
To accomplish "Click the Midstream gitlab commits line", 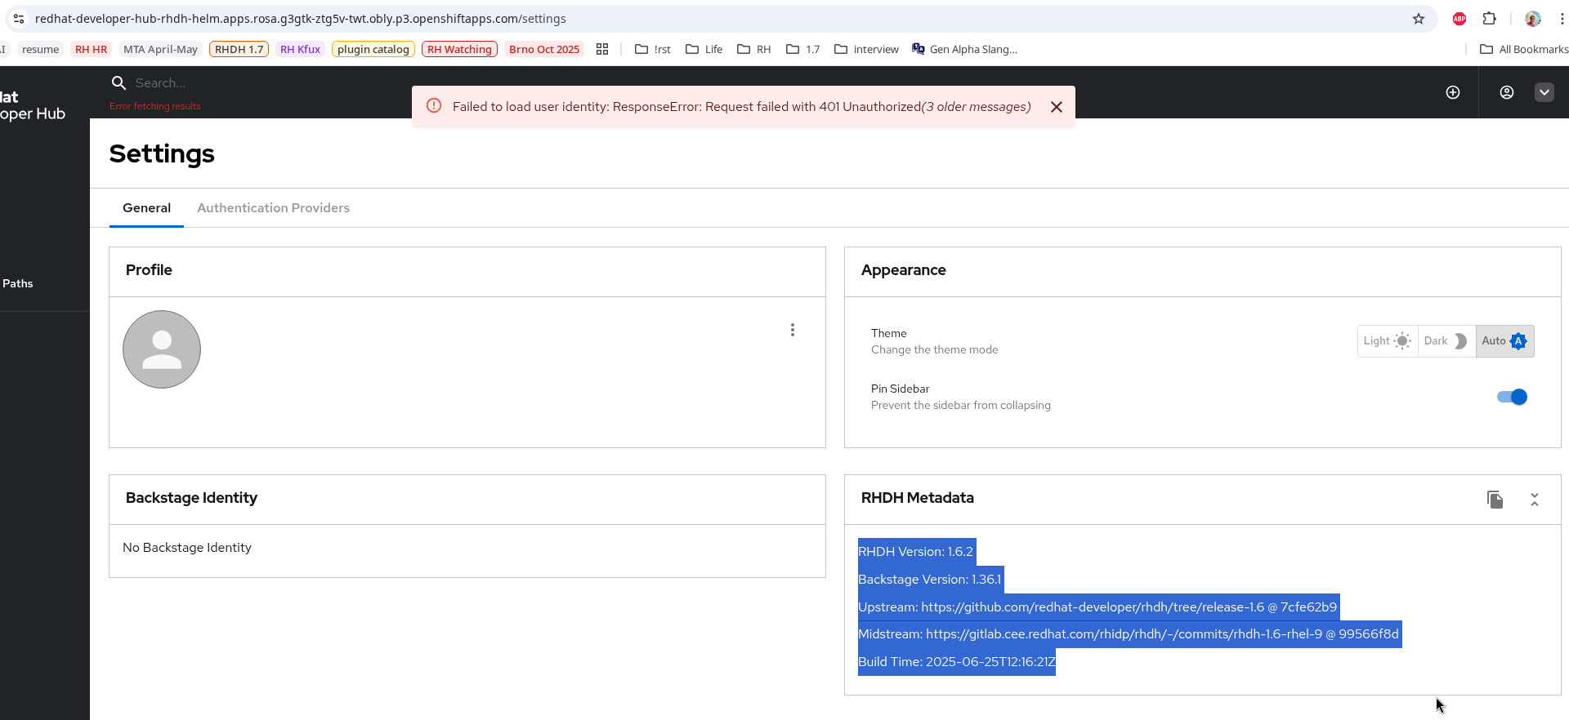I will click(x=1129, y=634).
